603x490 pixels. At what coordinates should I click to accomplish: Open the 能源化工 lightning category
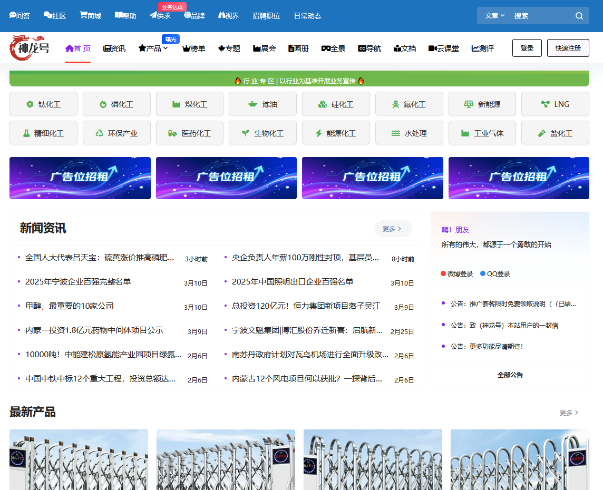click(x=336, y=133)
